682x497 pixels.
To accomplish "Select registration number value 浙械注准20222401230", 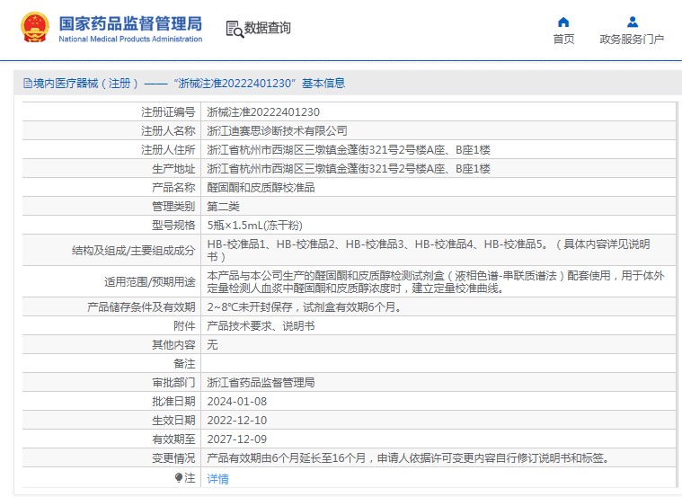I will tap(263, 112).
